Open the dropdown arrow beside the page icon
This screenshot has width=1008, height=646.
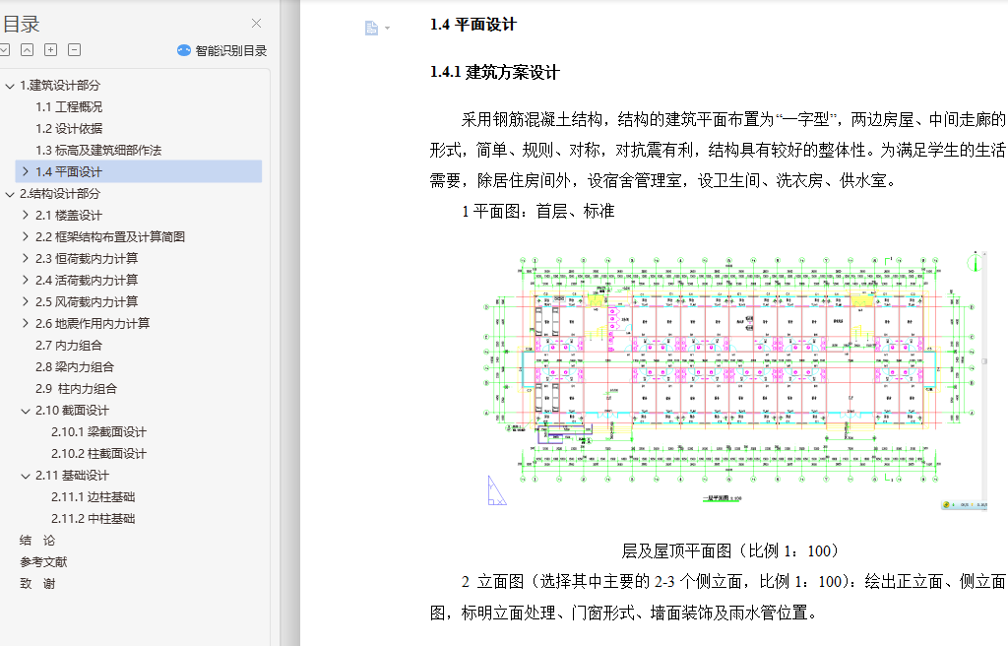[387, 29]
